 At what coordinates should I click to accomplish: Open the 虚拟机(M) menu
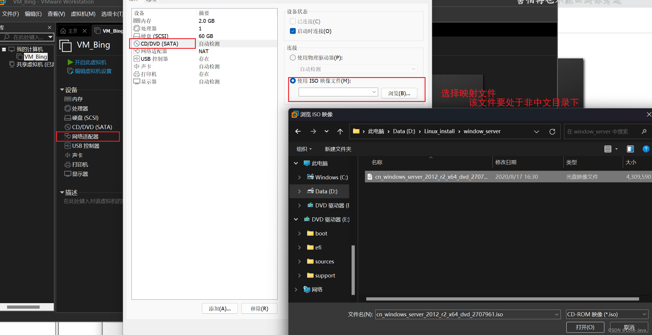click(x=83, y=14)
